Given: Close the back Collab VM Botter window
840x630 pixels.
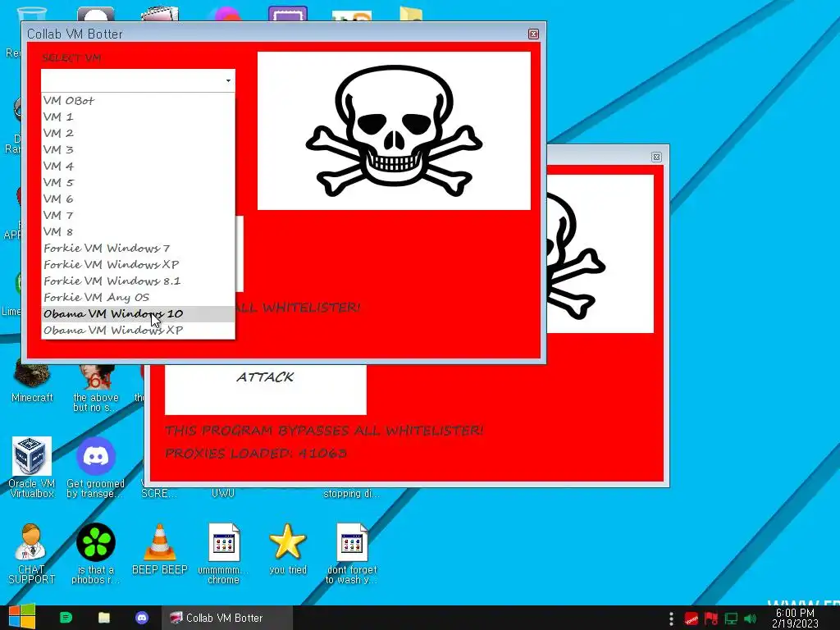Looking at the screenshot, I should click(656, 157).
